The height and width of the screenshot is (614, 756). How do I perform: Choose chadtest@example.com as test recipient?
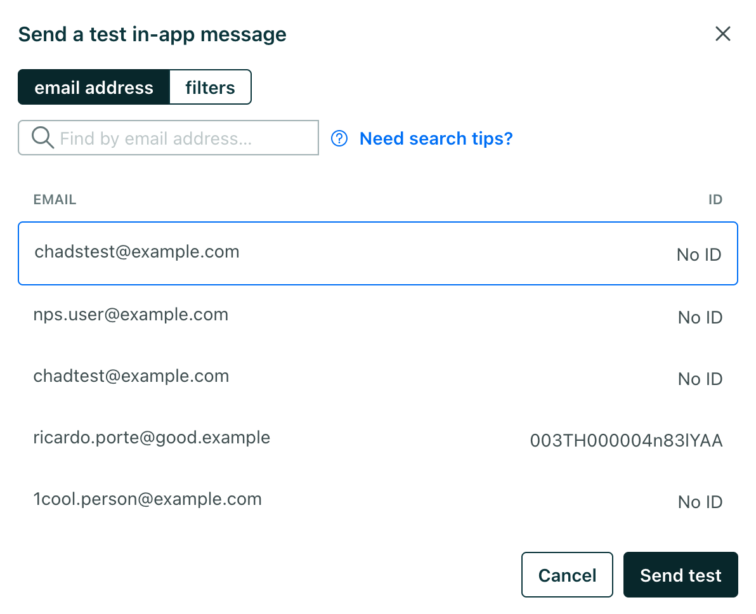click(x=131, y=376)
